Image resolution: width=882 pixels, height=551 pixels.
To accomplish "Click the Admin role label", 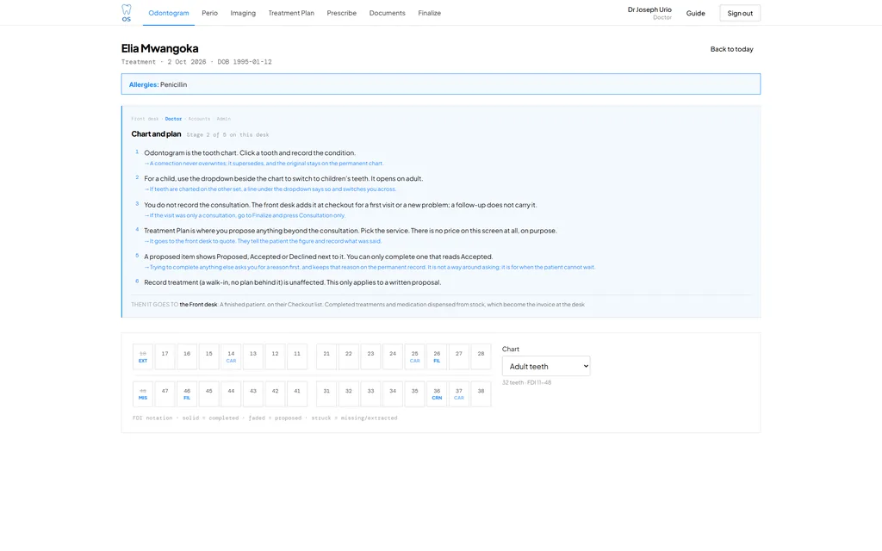I will click(223, 119).
